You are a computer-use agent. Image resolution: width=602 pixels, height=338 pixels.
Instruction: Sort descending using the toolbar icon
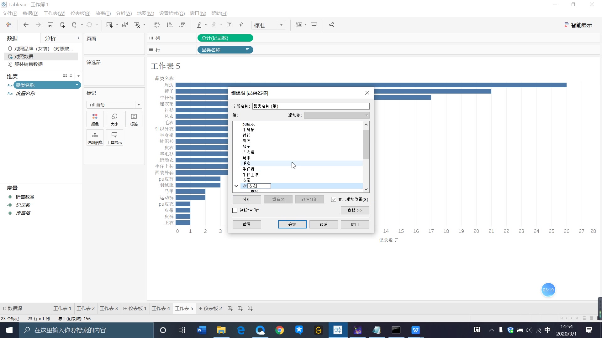point(182,25)
